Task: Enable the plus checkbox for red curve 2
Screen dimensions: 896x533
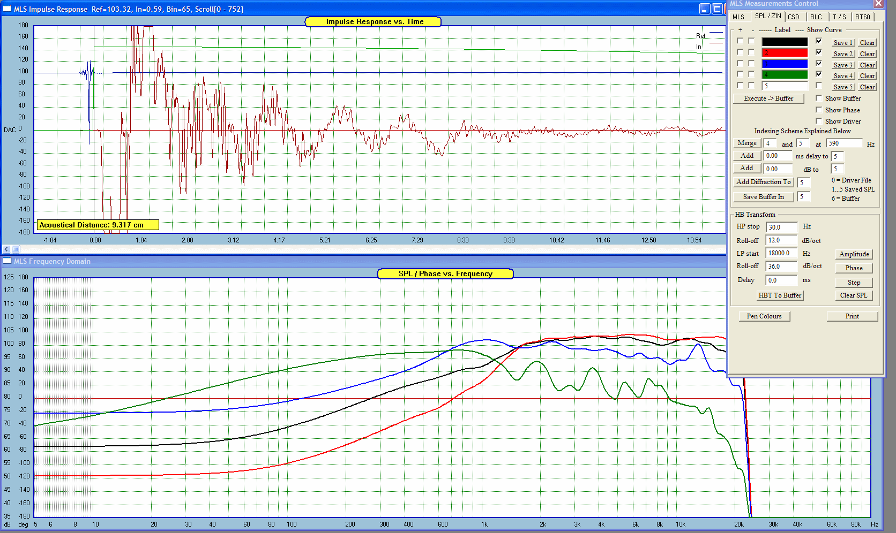Action: coord(740,52)
